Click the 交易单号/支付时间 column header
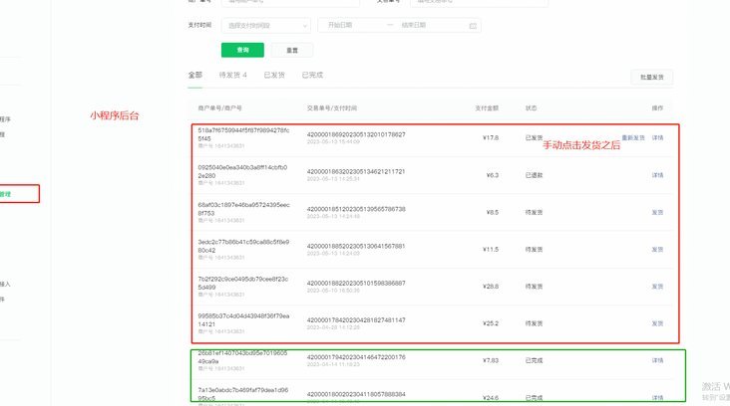Viewport: 730px width, 406px height. (331, 108)
